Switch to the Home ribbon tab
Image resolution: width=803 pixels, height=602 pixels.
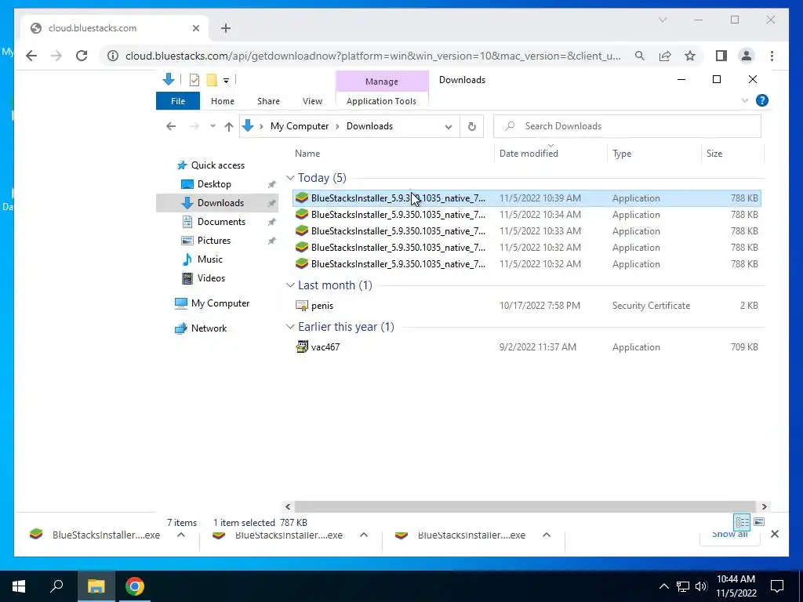click(x=222, y=101)
